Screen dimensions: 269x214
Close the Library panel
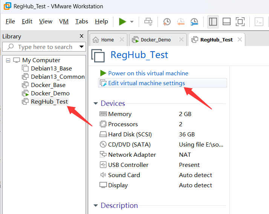81,36
